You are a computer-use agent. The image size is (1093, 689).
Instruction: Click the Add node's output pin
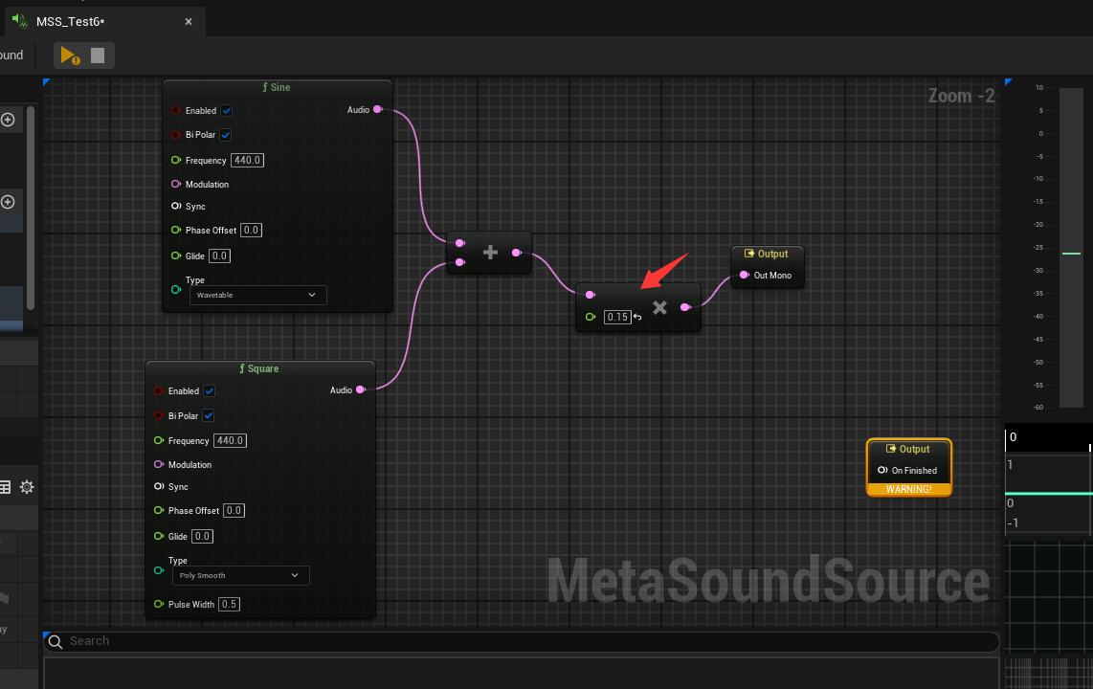(517, 253)
